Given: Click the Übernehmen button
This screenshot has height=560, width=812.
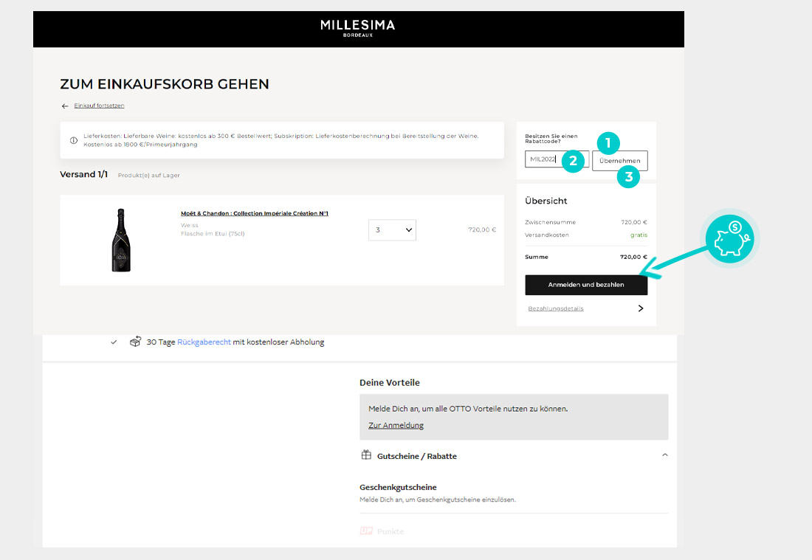Looking at the screenshot, I should (x=620, y=160).
